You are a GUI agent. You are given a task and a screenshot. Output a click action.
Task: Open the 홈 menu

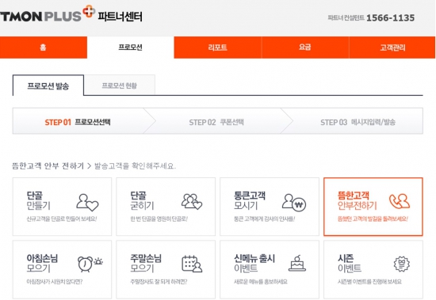[x=44, y=47]
